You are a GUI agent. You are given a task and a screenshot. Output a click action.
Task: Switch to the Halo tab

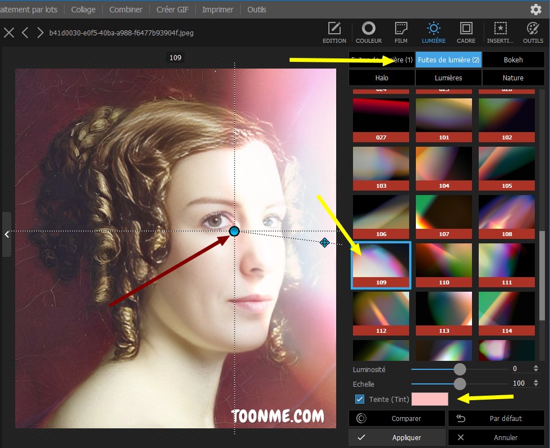point(382,78)
